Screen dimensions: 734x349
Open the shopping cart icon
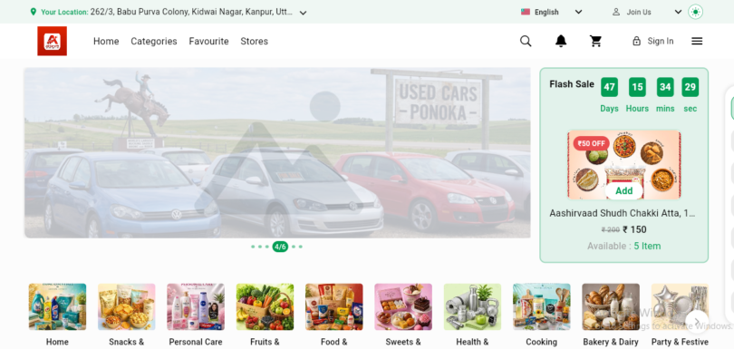[x=595, y=41]
